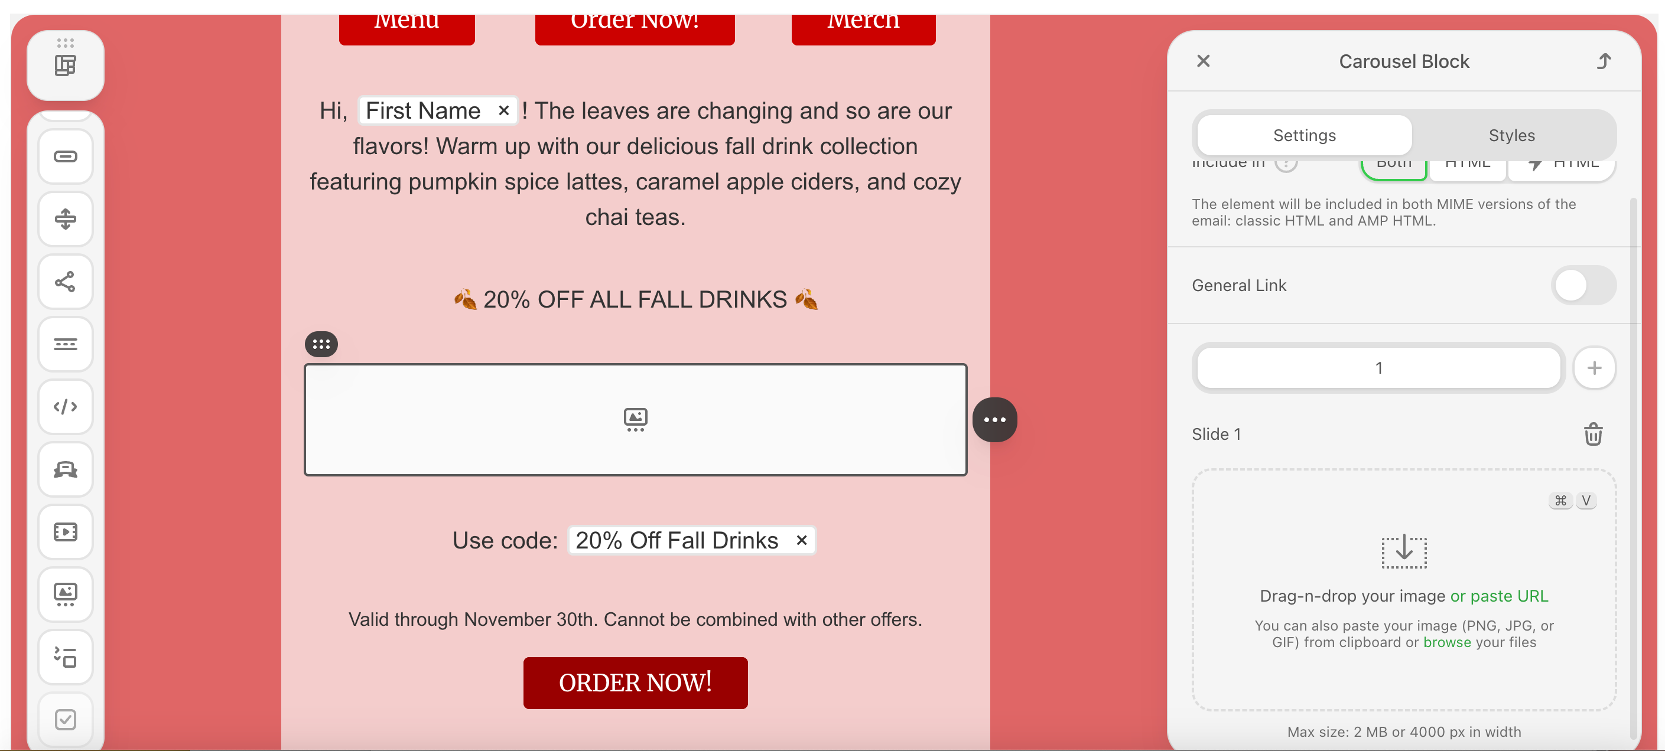This screenshot has height=751, width=1665.
Task: Select the Accordion block icon
Action: 65,657
